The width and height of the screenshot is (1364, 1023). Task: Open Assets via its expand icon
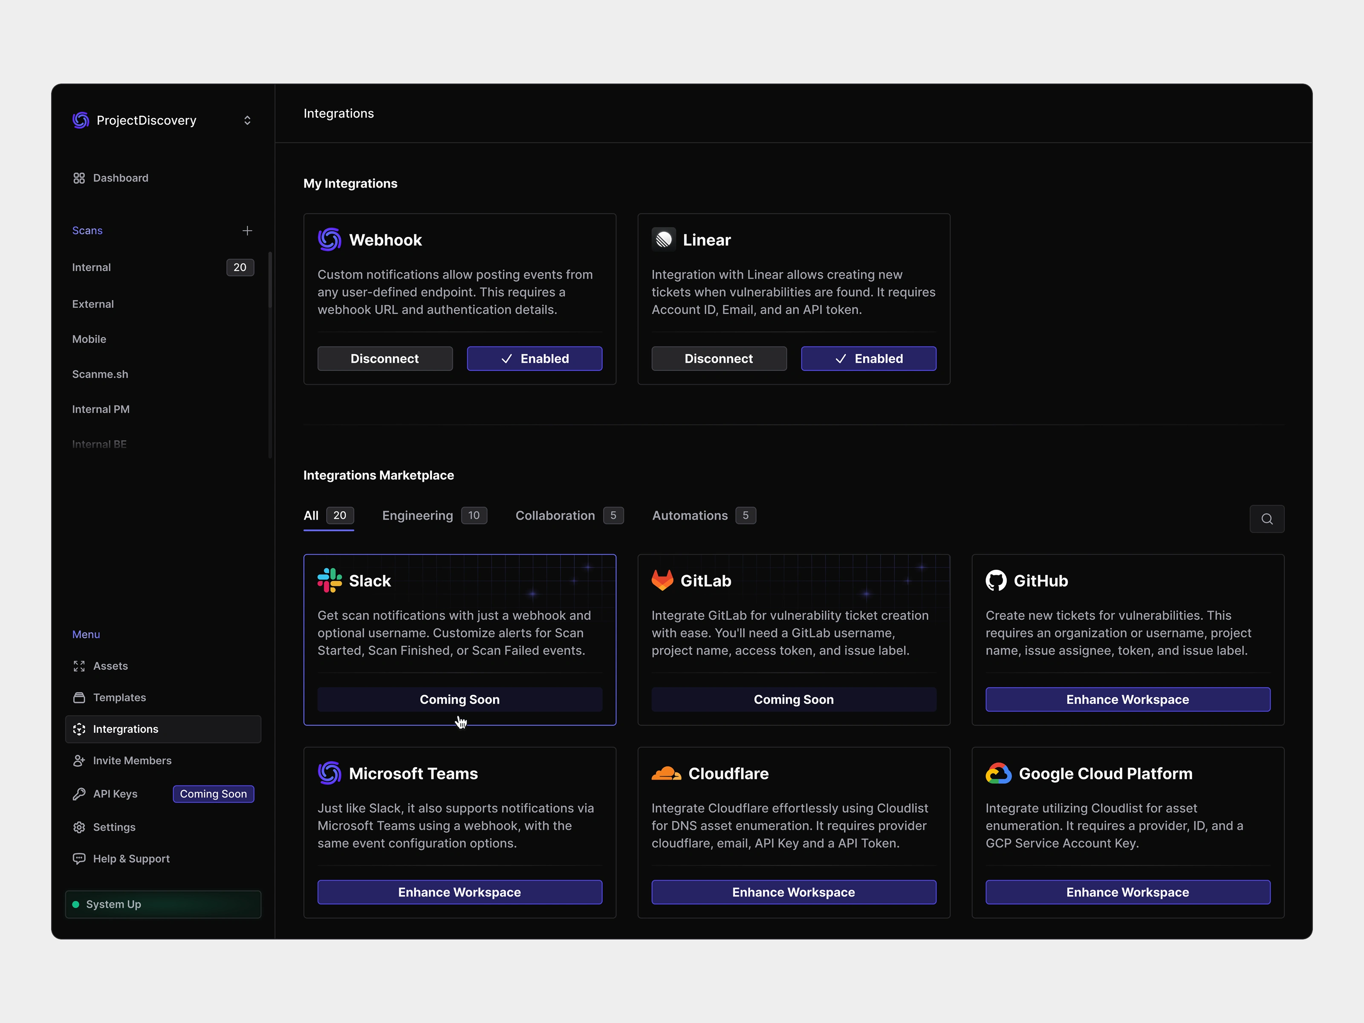tap(79, 666)
